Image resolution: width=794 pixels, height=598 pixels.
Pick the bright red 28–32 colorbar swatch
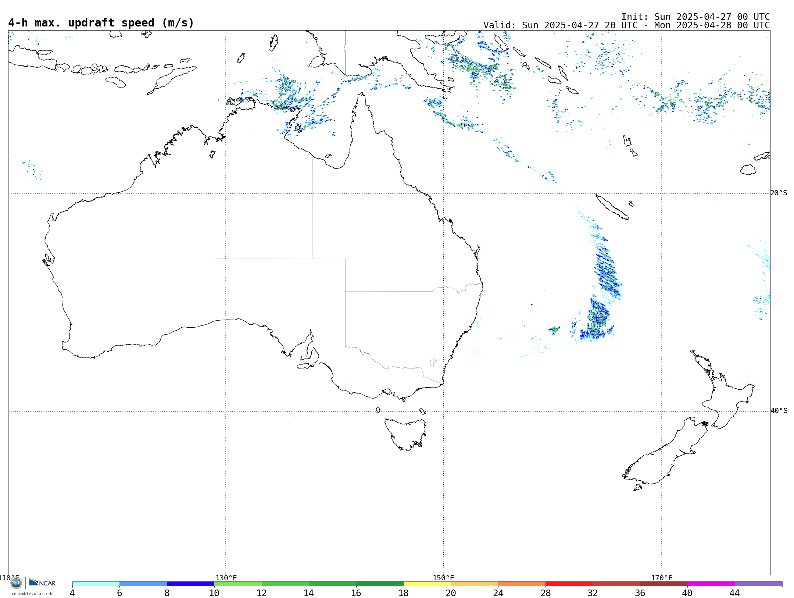tap(569, 584)
